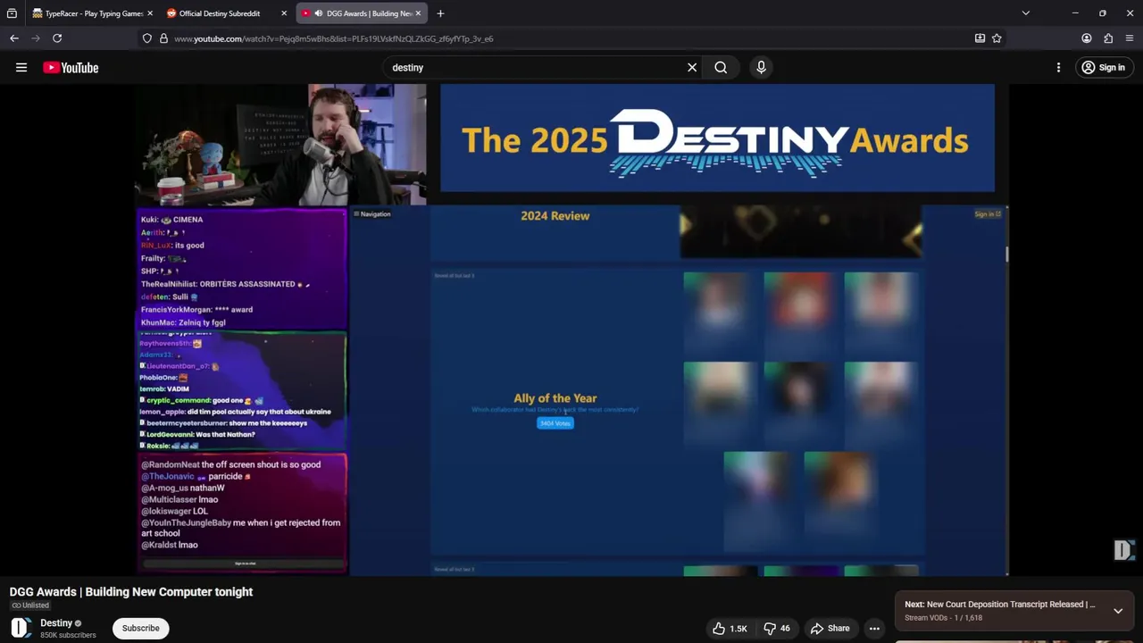The height and width of the screenshot is (643, 1143).
Task: Dislike the video (46)
Action: coord(776,628)
